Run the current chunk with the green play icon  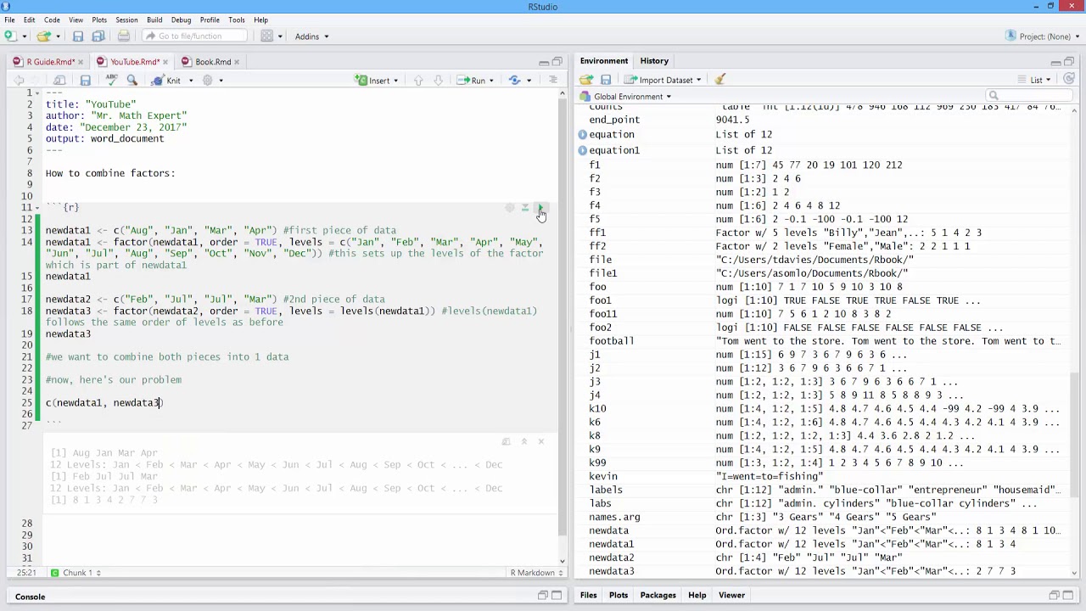(540, 208)
